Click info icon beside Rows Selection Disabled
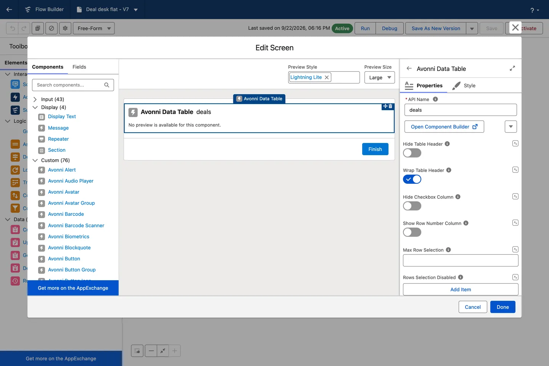 pyautogui.click(x=461, y=277)
